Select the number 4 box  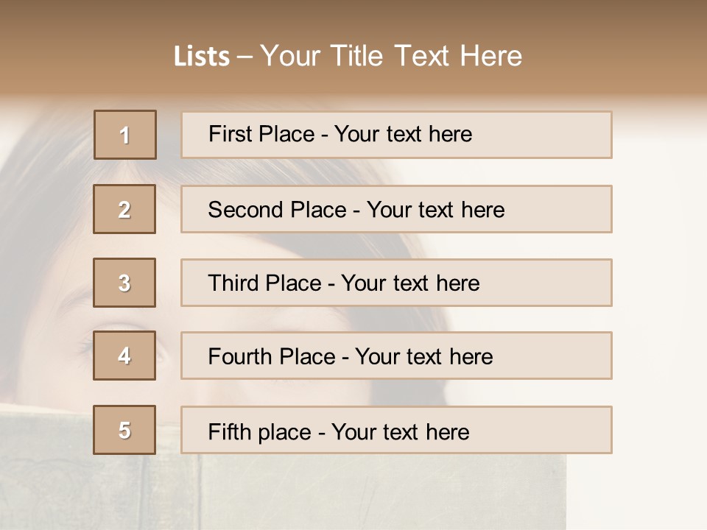tap(124, 356)
